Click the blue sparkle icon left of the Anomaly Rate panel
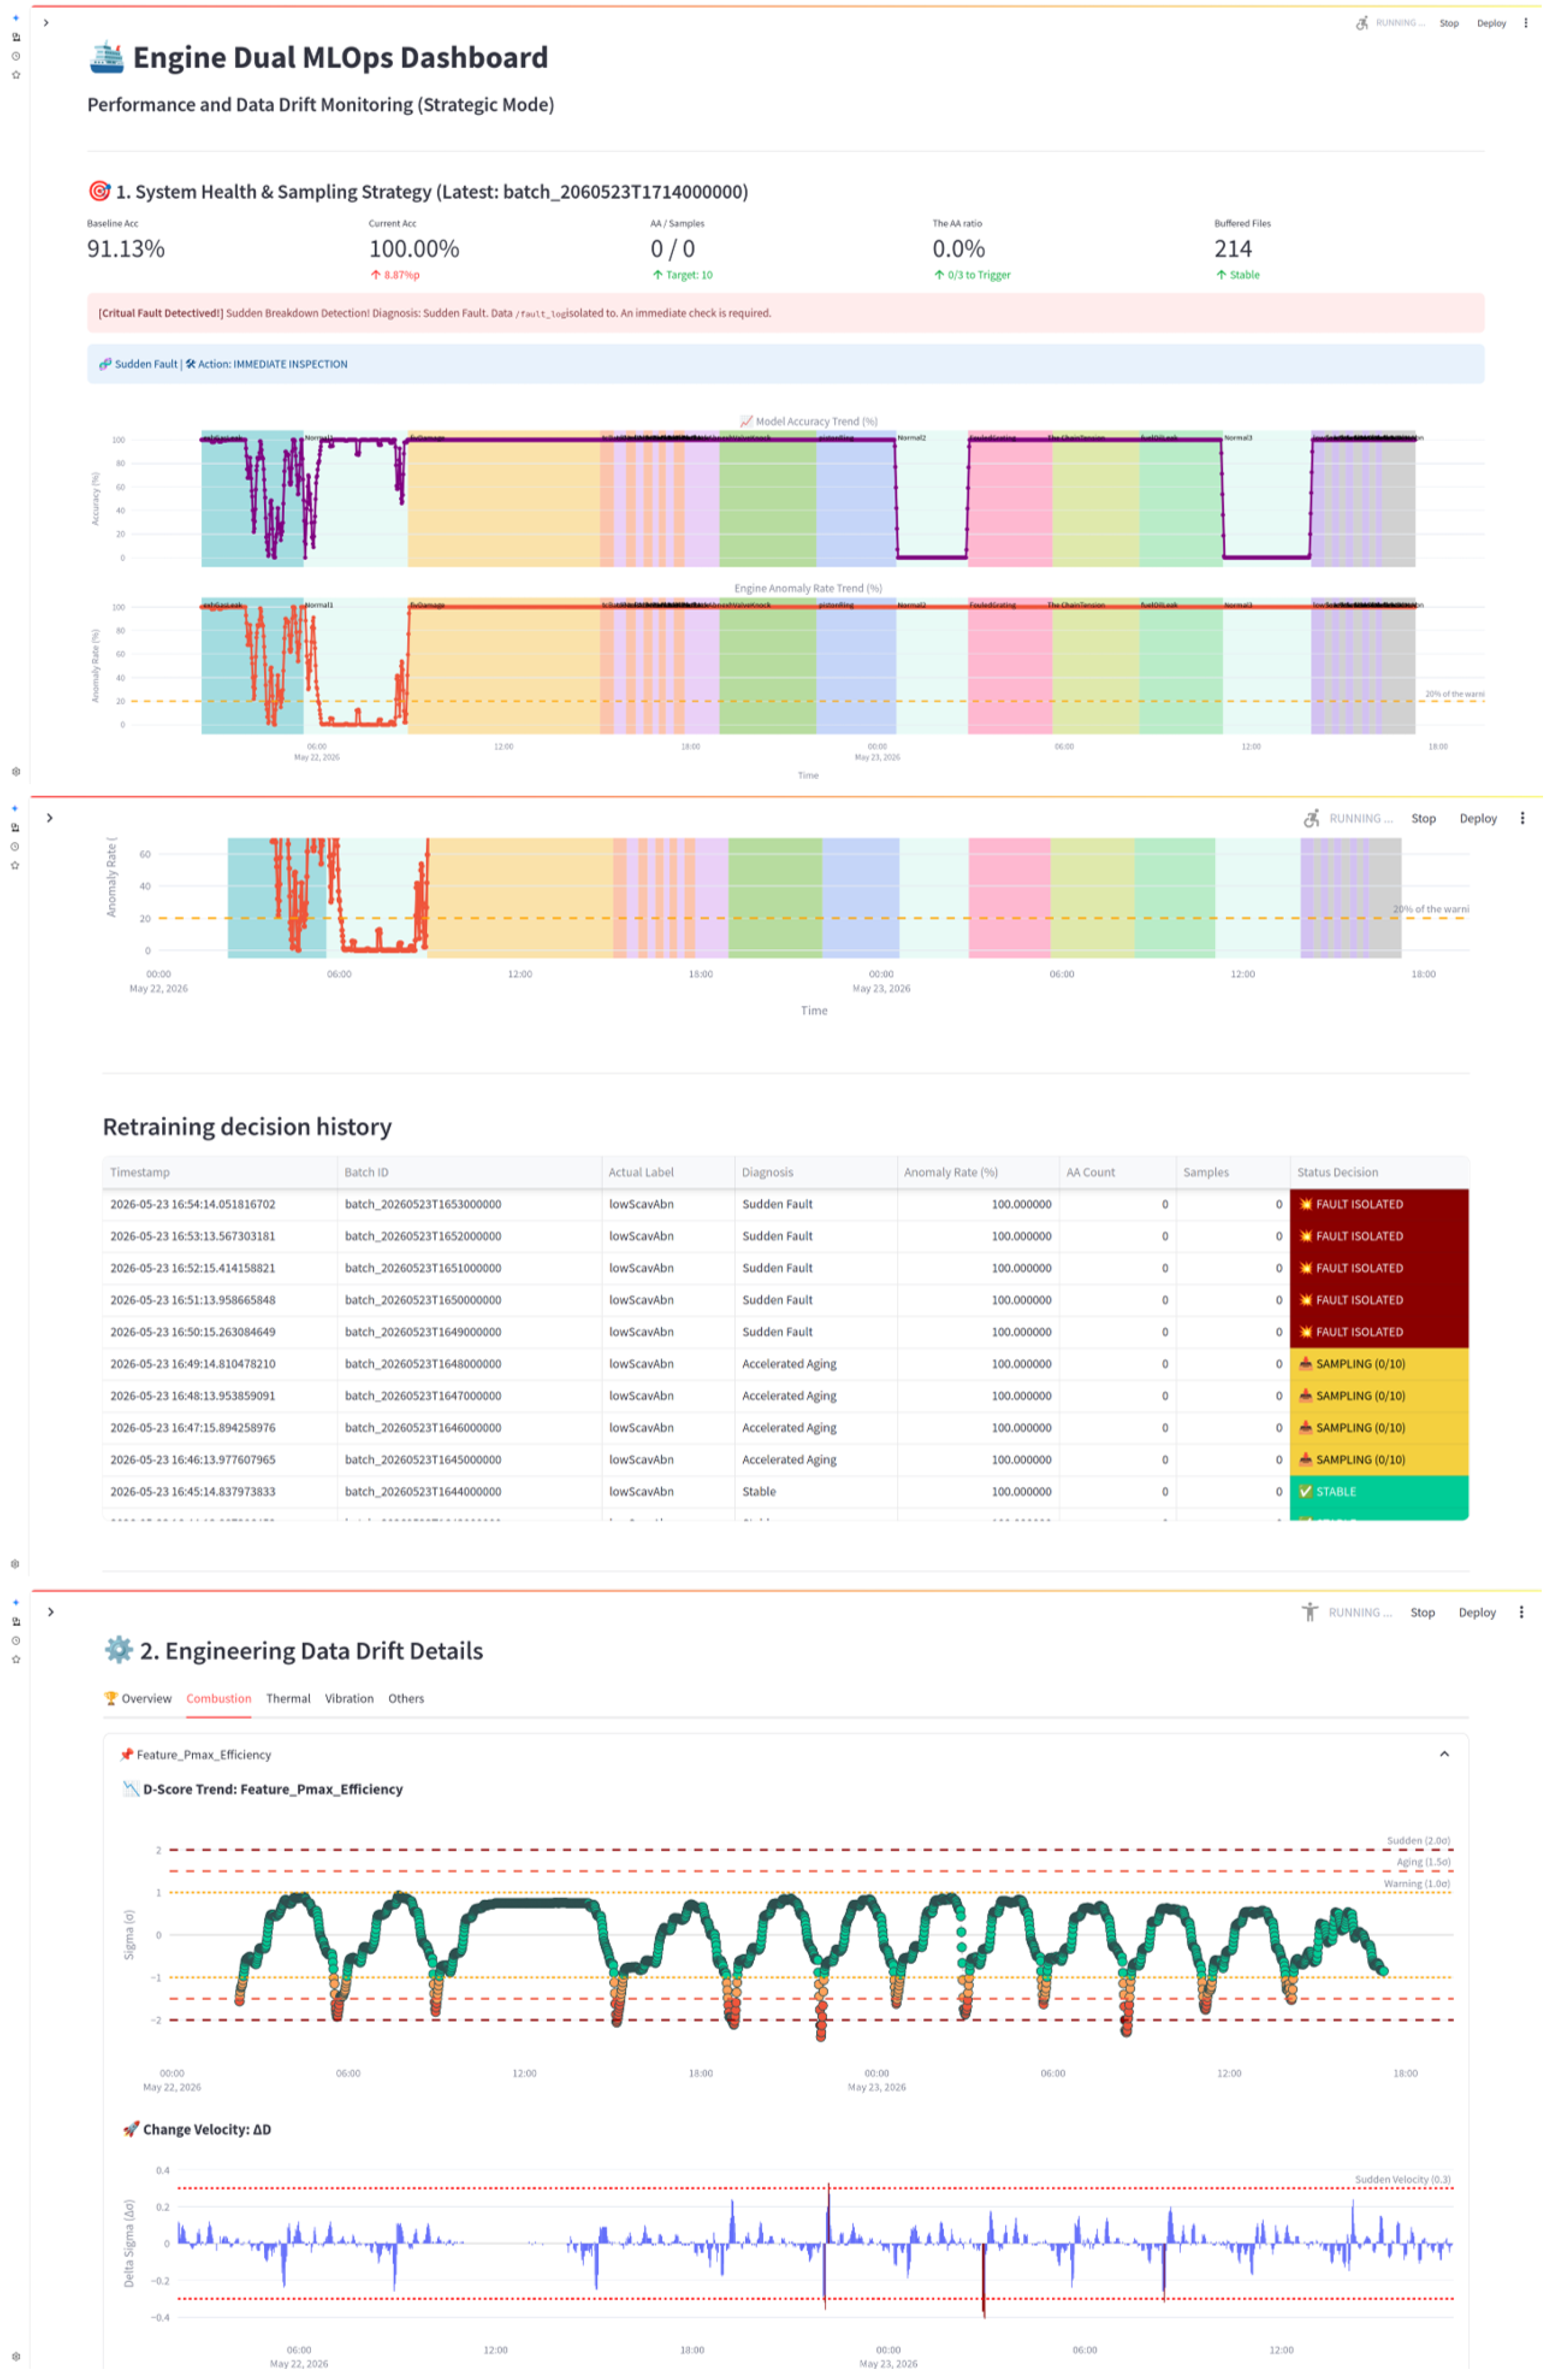Screen dimensions: 1547x2380 [15, 808]
